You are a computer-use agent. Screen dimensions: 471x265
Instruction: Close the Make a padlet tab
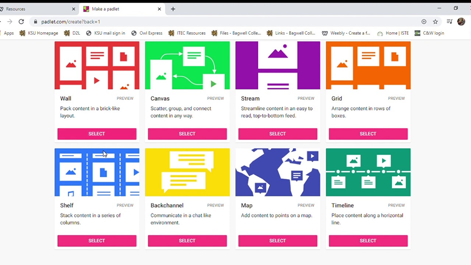(x=159, y=9)
